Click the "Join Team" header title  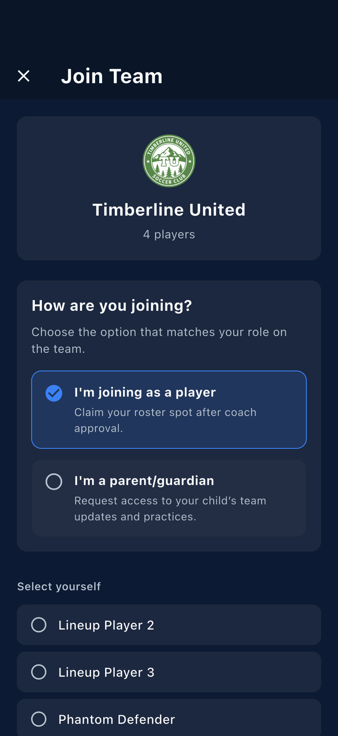tap(112, 76)
